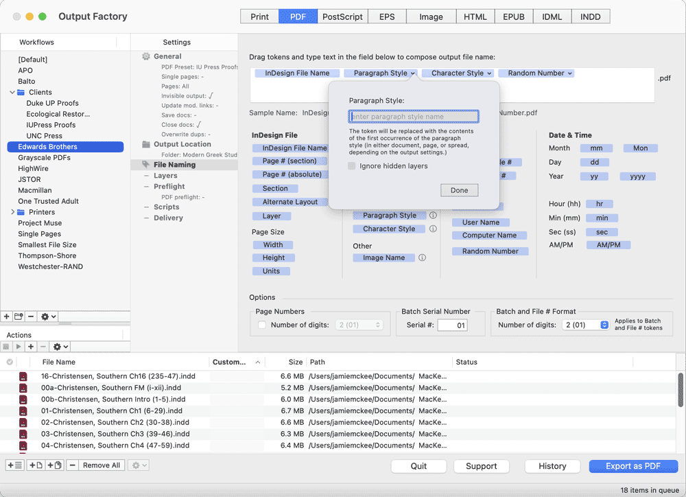This screenshot has height=497, width=686.
Task: Click the yyyy year token
Action: tap(637, 176)
